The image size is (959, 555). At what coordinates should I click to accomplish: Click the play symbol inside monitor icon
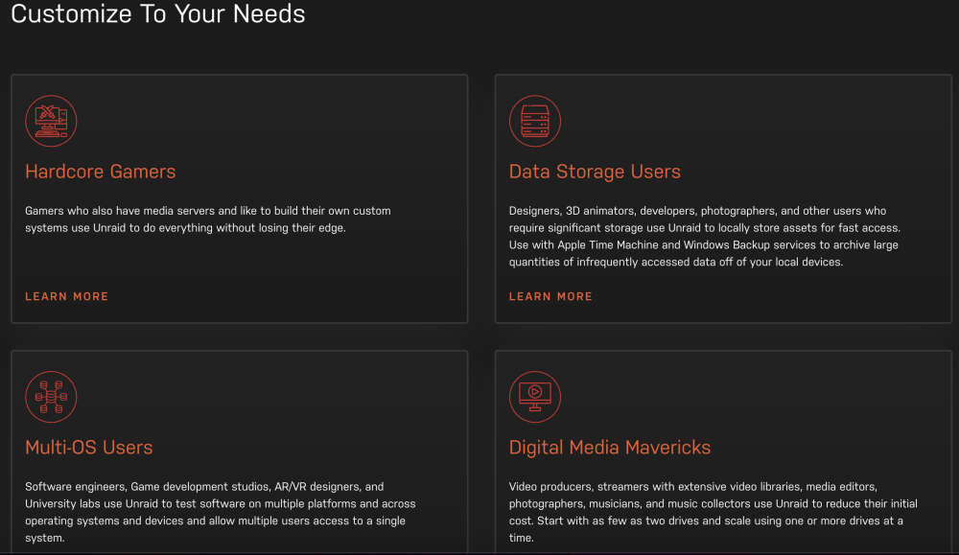pyautogui.click(x=535, y=392)
